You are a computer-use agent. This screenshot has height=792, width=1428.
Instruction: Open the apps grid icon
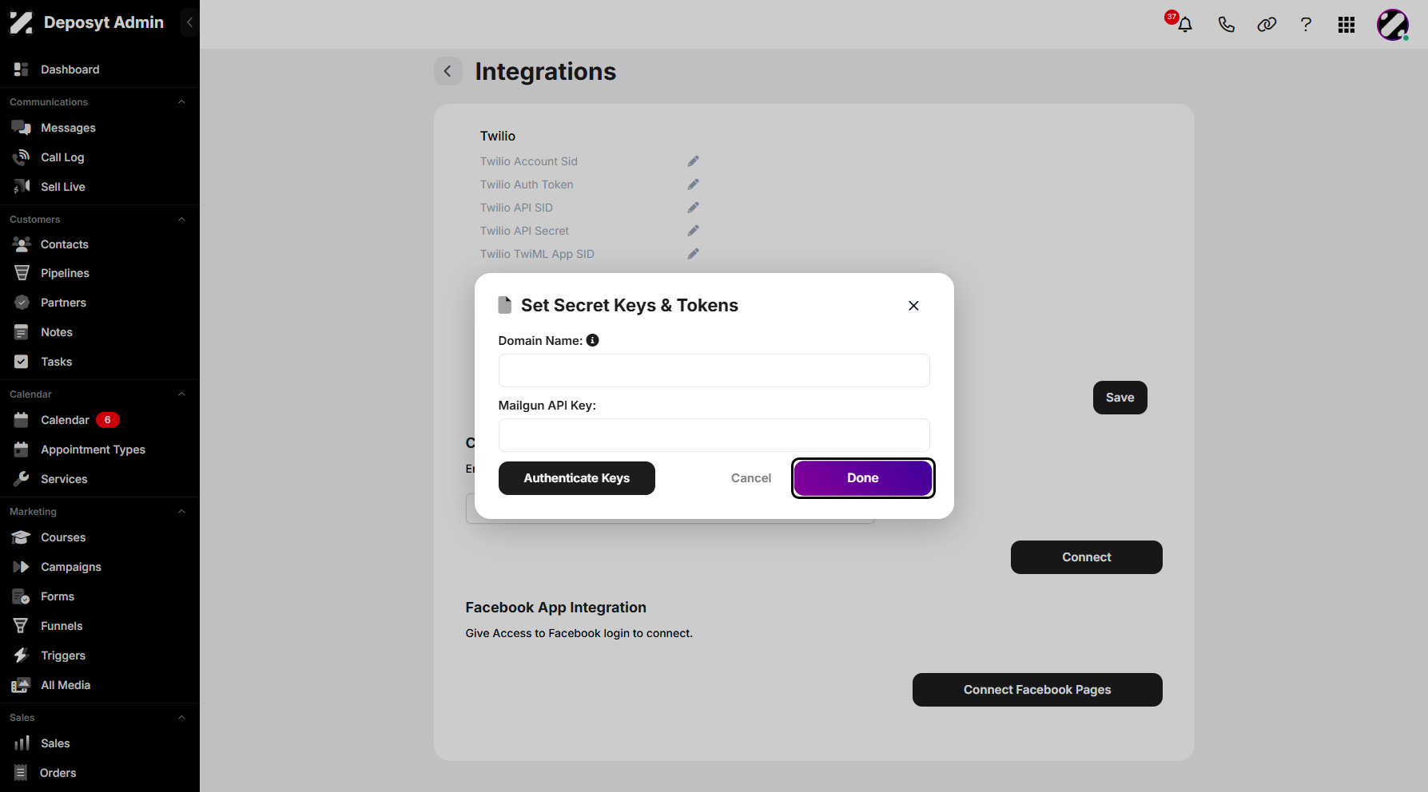pos(1346,25)
